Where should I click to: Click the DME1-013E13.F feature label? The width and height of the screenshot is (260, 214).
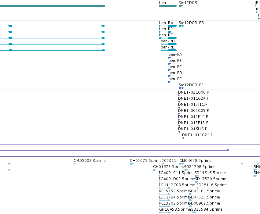coord(193,123)
